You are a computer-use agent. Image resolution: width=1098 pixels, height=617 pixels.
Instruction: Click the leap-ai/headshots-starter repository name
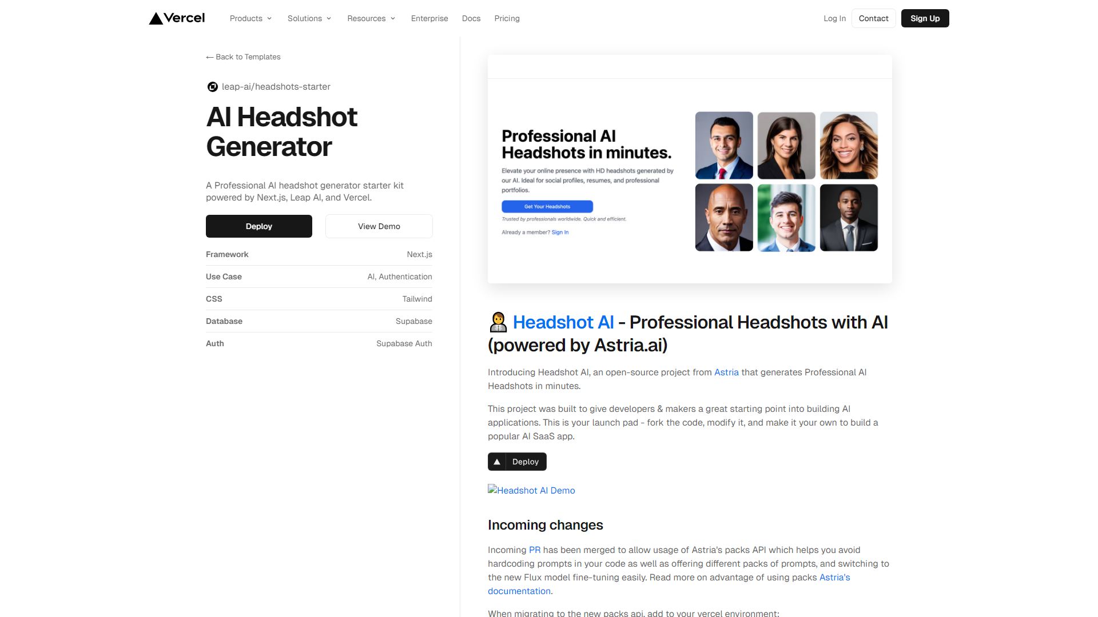point(276,87)
